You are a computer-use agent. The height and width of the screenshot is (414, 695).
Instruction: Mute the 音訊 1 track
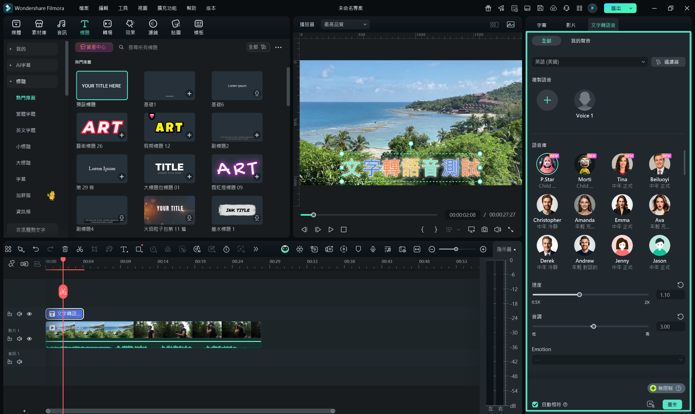20,362
